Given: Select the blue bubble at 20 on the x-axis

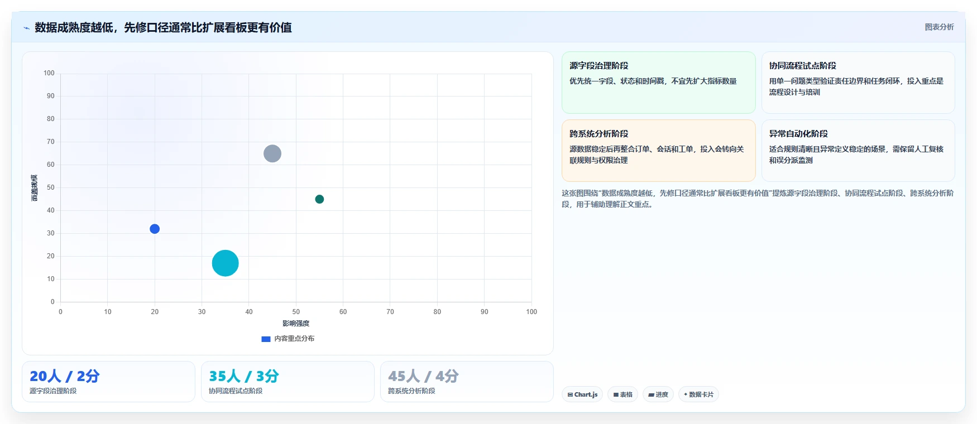Looking at the screenshot, I should point(155,229).
